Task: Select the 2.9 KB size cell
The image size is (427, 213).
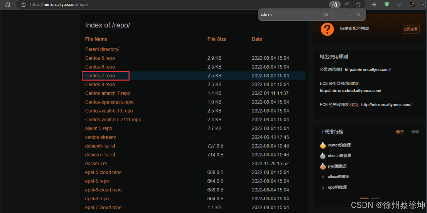Action: (214, 58)
